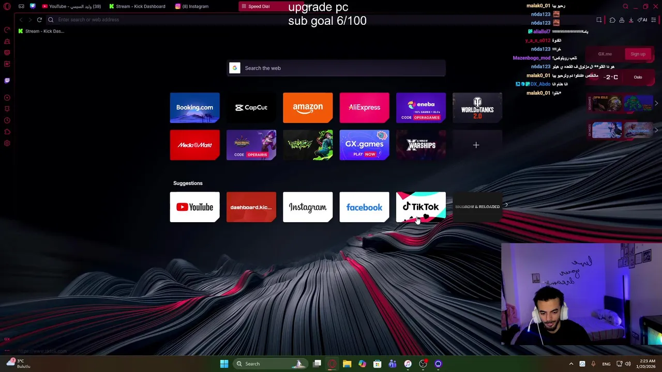Switch to Stream - Kick Dashboard tab
The width and height of the screenshot is (662, 372).
(137, 6)
